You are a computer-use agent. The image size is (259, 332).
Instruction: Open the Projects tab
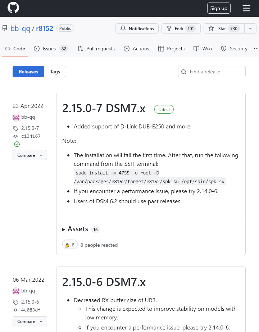(x=172, y=49)
